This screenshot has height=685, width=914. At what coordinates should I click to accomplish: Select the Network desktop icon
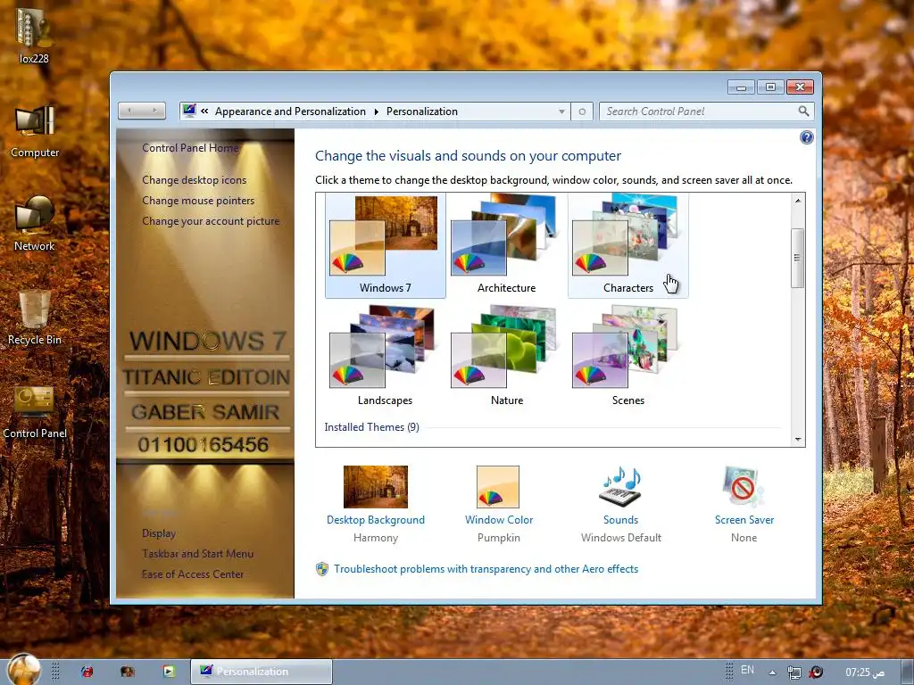[x=35, y=224]
